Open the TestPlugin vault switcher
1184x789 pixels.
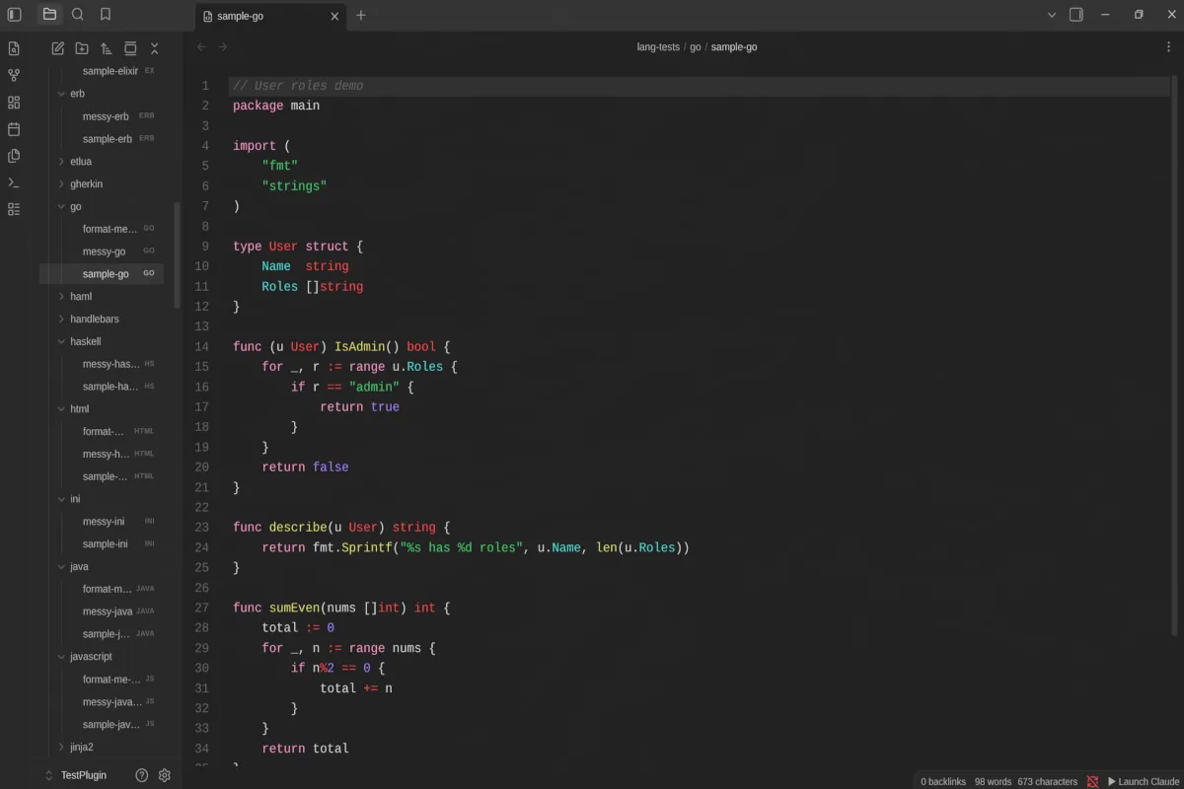pyautogui.click(x=77, y=775)
